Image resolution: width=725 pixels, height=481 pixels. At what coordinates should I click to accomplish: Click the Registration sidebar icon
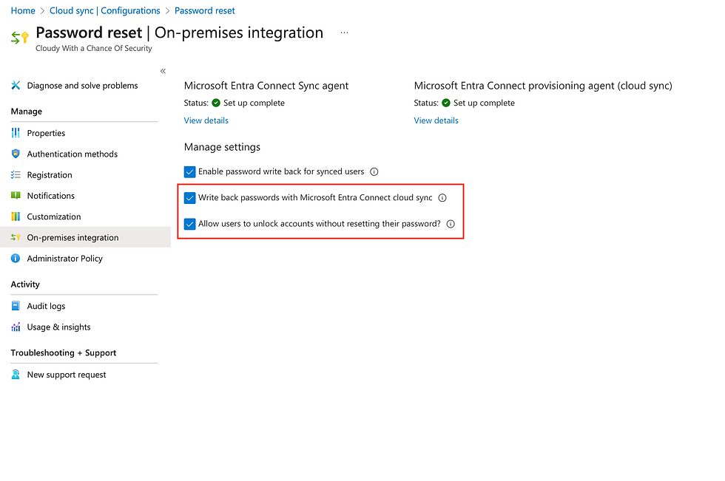point(16,174)
